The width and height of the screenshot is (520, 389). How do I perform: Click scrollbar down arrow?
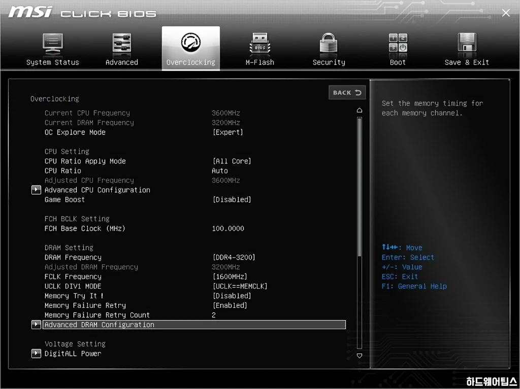[x=360, y=356]
